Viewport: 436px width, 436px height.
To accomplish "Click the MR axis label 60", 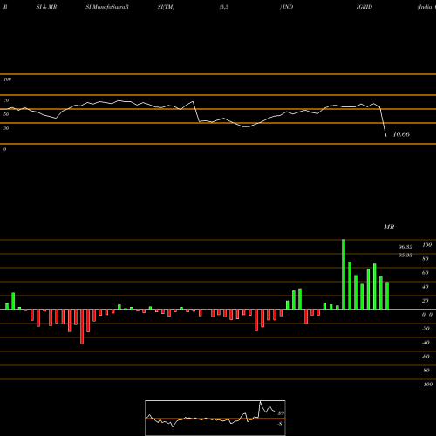I will (426, 273).
